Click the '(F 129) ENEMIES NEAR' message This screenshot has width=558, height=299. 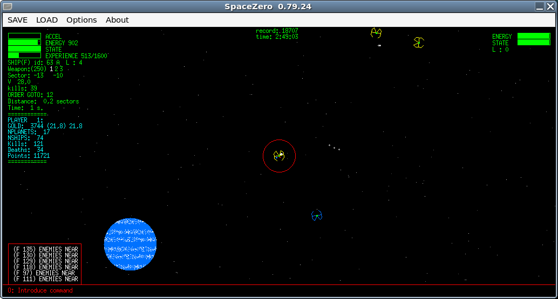click(45, 261)
